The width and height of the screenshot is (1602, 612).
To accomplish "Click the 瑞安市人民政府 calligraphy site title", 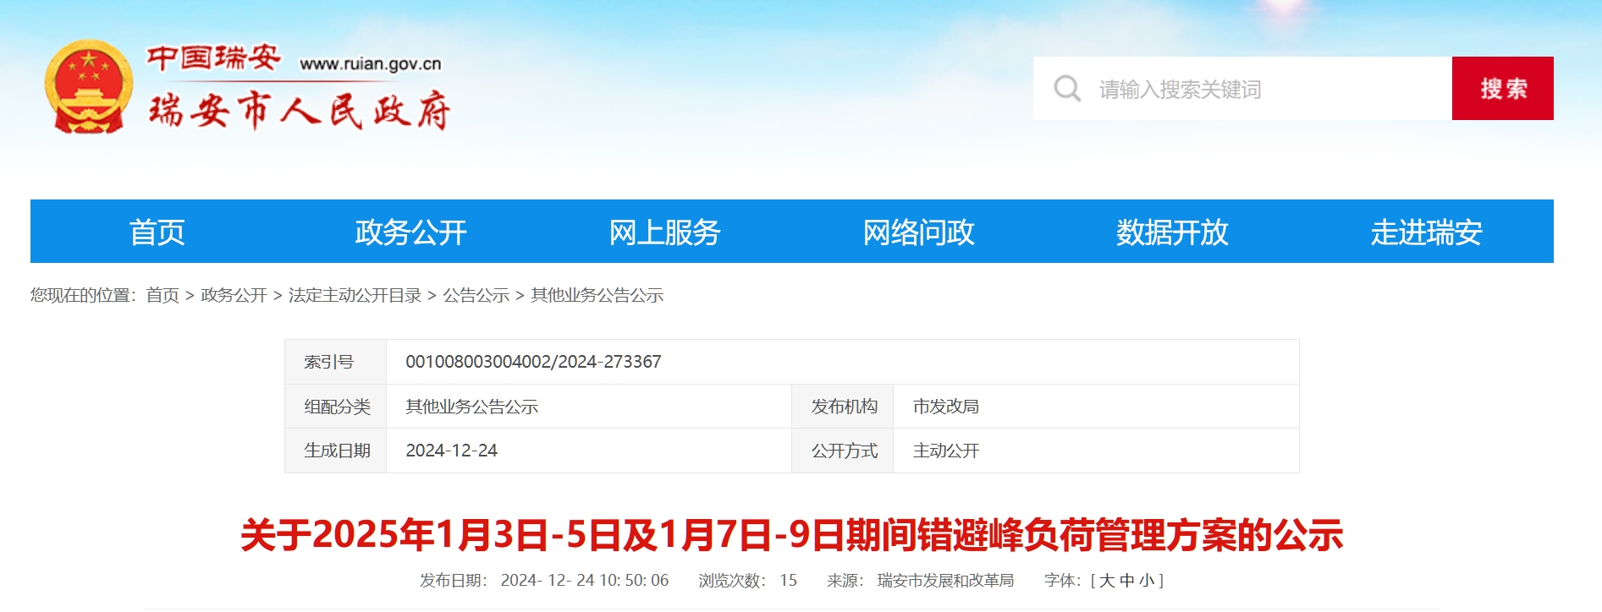I will [x=299, y=111].
